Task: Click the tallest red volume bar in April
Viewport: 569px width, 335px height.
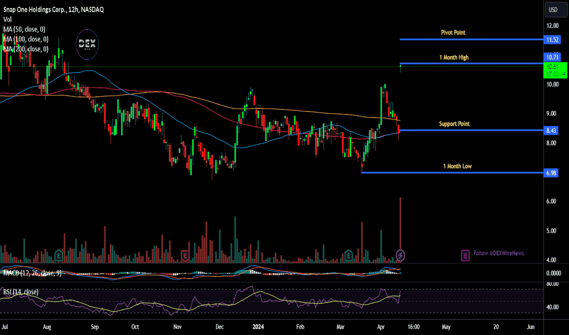Action: (x=400, y=230)
